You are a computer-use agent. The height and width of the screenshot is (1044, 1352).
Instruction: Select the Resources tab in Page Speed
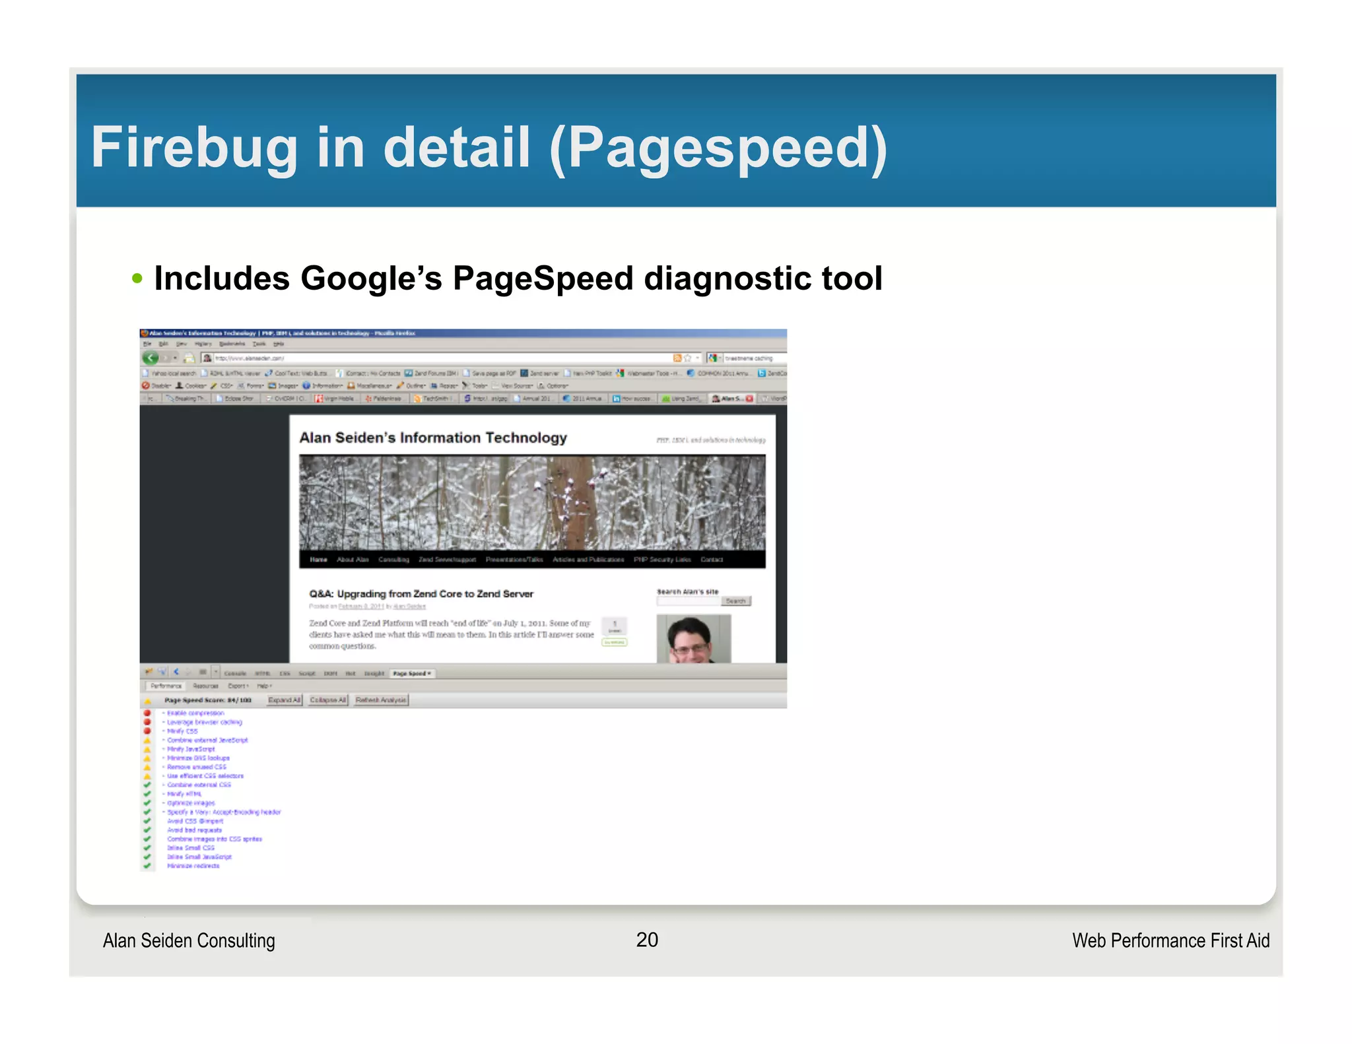coord(205,686)
